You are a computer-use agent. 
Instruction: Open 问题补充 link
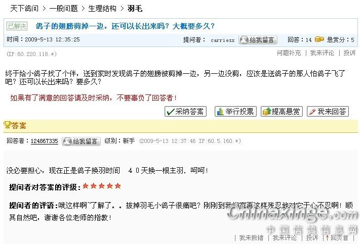pos(289,53)
